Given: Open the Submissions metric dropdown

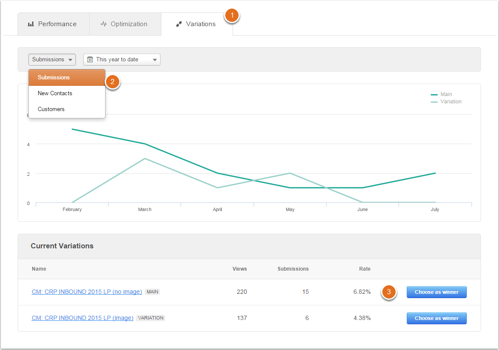Looking at the screenshot, I should (51, 60).
